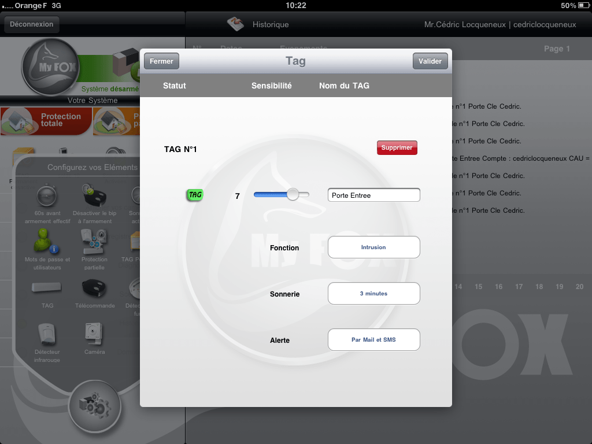This screenshot has height=444, width=592.
Task: Open the Fonction dropdown showing Intrusion
Action: tap(374, 247)
